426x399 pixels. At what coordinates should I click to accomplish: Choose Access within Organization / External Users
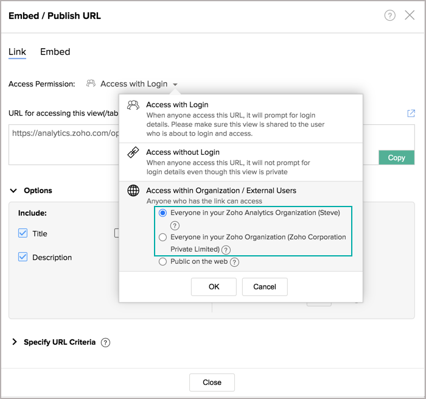pyautogui.click(x=221, y=191)
